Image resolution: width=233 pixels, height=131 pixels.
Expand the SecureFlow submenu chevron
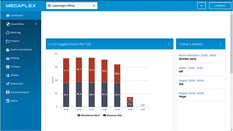click(36, 24)
